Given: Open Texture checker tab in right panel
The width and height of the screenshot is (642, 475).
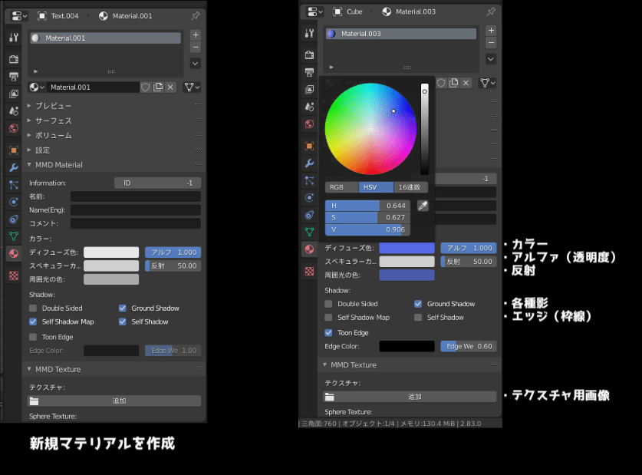Looking at the screenshot, I should 310,271.
